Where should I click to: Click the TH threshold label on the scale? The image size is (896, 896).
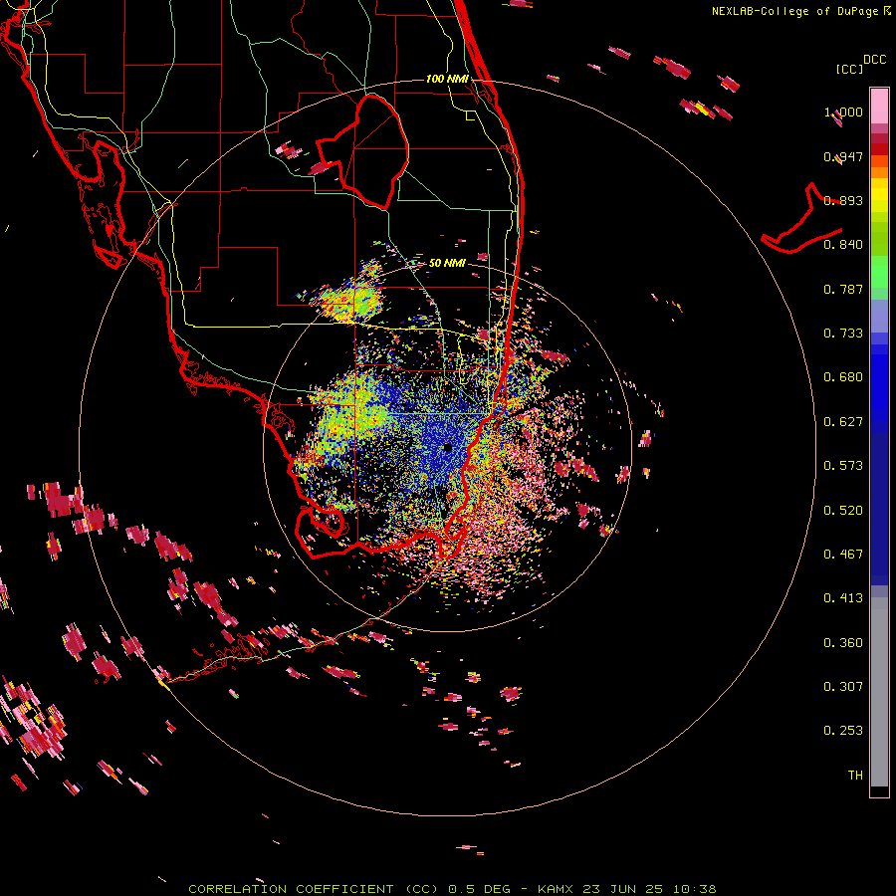pos(855,776)
